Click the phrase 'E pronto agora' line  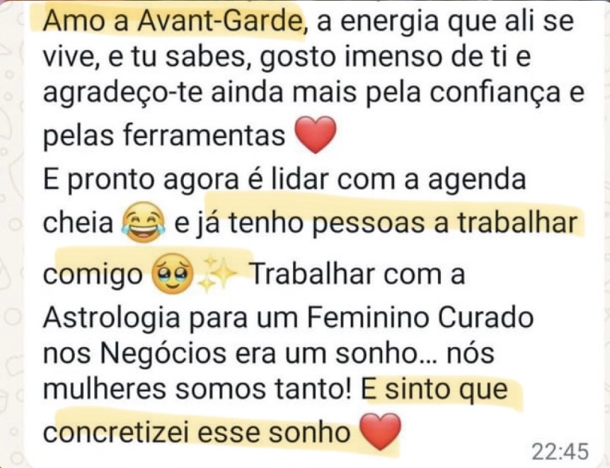[141, 180]
